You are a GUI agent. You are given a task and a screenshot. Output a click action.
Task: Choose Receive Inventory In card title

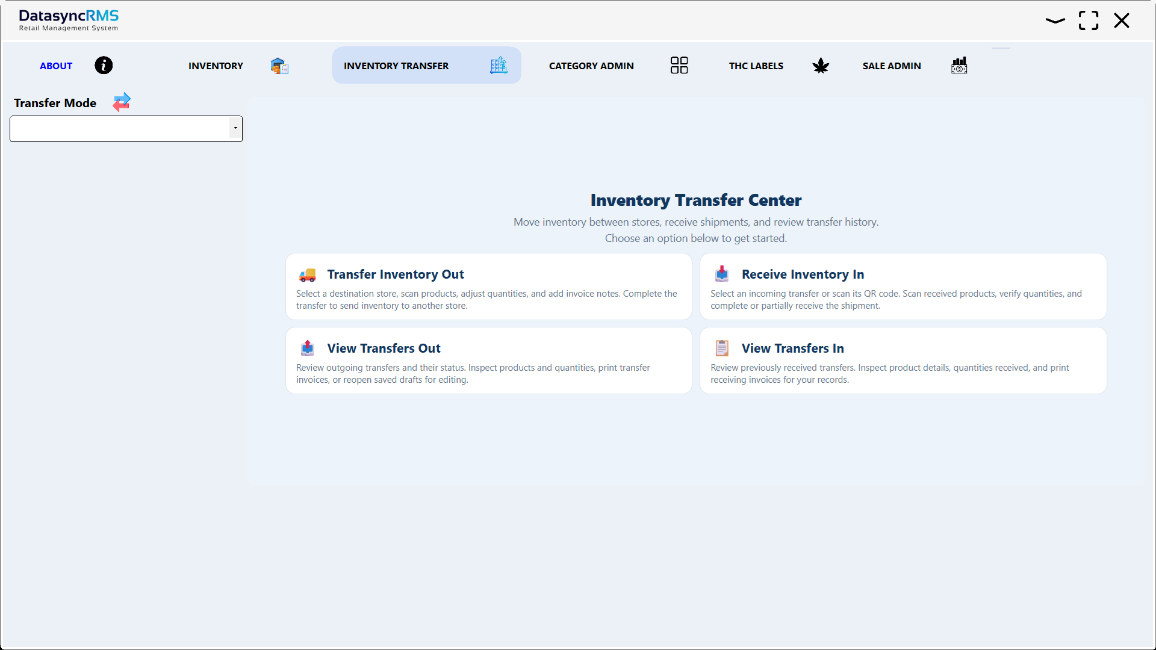[803, 274]
